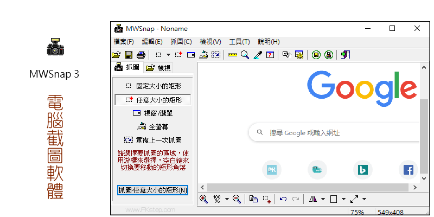Click the hand-and-keys icon in the top toolbar
This screenshot has height=217, width=434.
tap(287, 55)
